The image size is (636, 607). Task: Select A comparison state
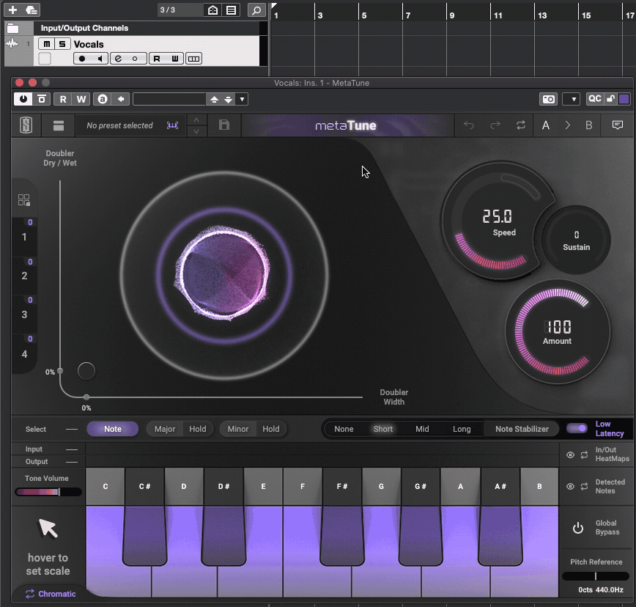click(x=546, y=125)
